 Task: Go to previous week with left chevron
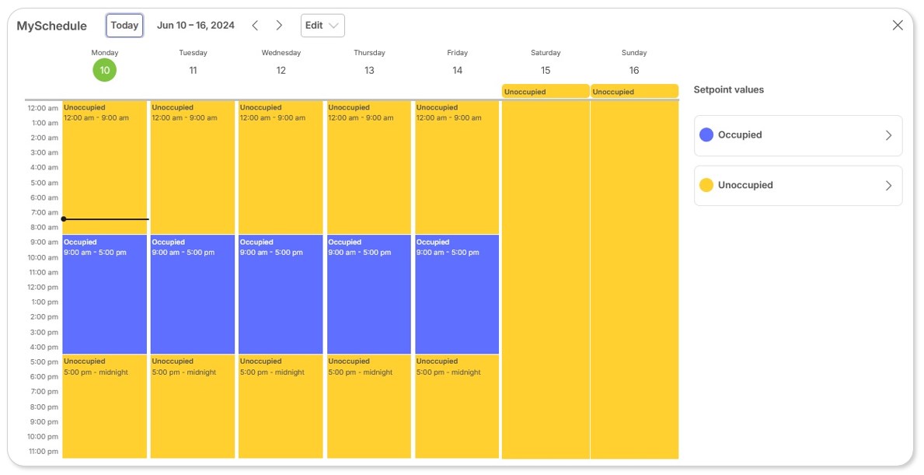pyautogui.click(x=255, y=26)
